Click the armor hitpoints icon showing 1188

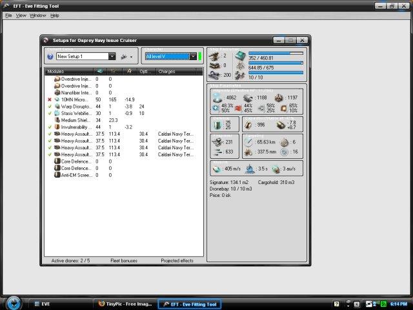248,98
